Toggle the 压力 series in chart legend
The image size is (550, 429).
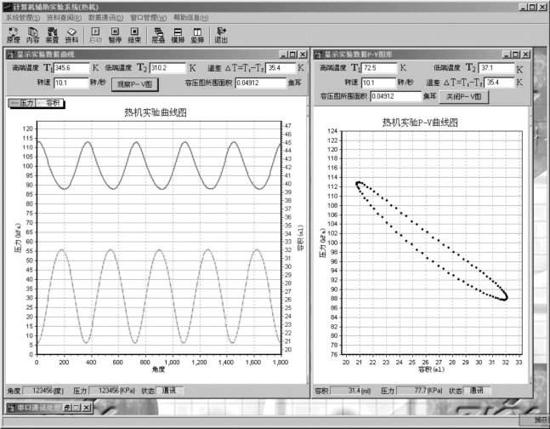[21, 102]
